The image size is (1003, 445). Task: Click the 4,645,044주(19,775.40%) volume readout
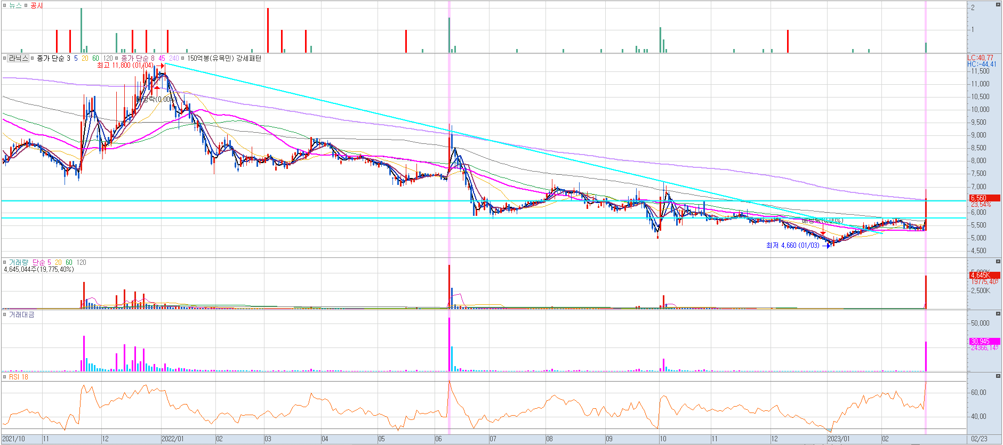tap(39, 270)
